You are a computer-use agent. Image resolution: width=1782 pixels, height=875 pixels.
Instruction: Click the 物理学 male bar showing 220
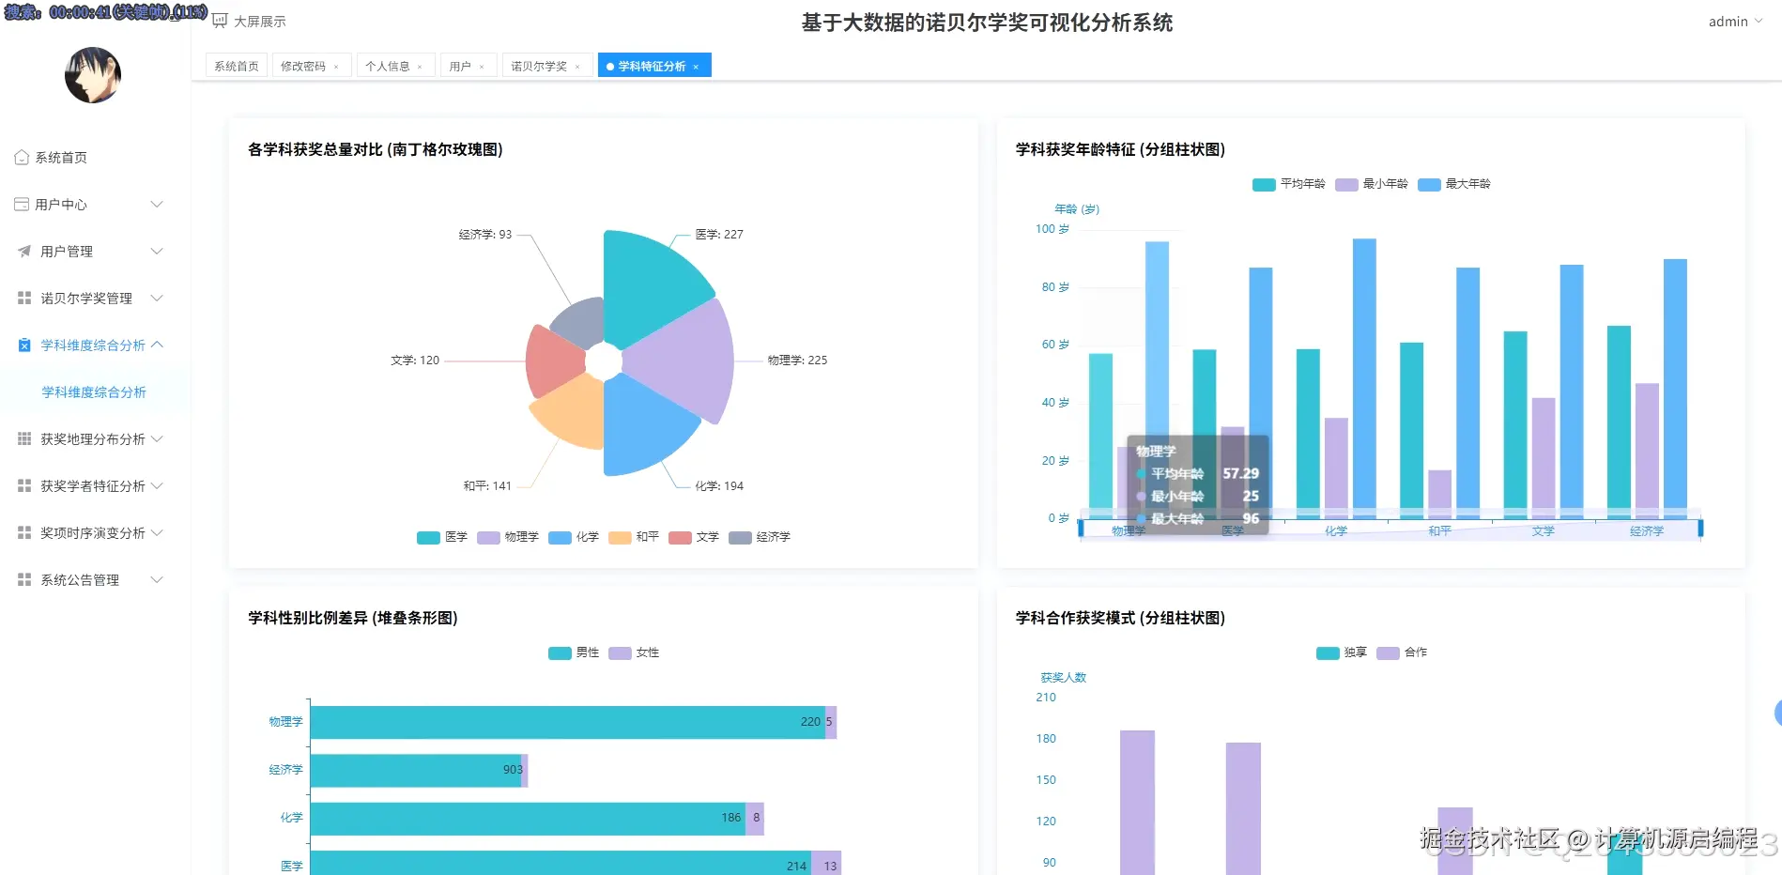click(567, 722)
